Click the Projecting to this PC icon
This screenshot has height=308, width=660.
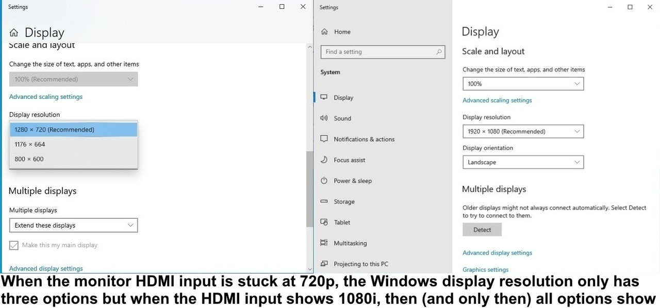click(324, 264)
